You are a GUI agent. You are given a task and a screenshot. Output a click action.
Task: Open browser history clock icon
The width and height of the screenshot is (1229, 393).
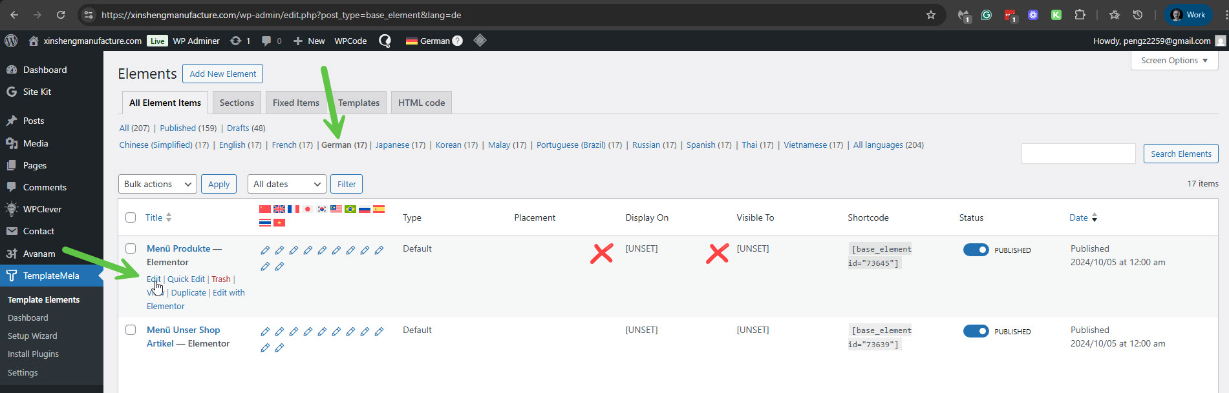tap(1138, 15)
